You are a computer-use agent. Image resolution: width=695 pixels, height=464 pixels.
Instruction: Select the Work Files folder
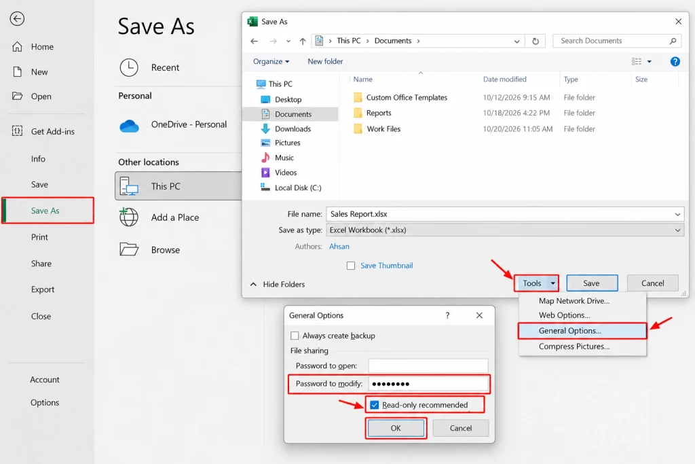click(377, 129)
